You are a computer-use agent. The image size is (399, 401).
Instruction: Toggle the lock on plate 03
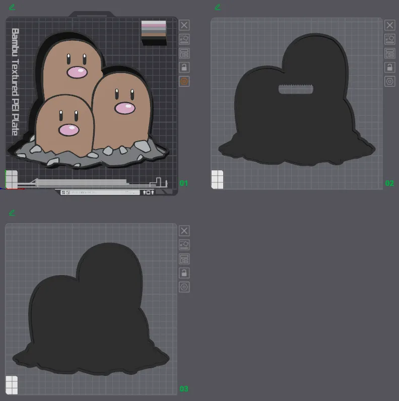point(184,273)
